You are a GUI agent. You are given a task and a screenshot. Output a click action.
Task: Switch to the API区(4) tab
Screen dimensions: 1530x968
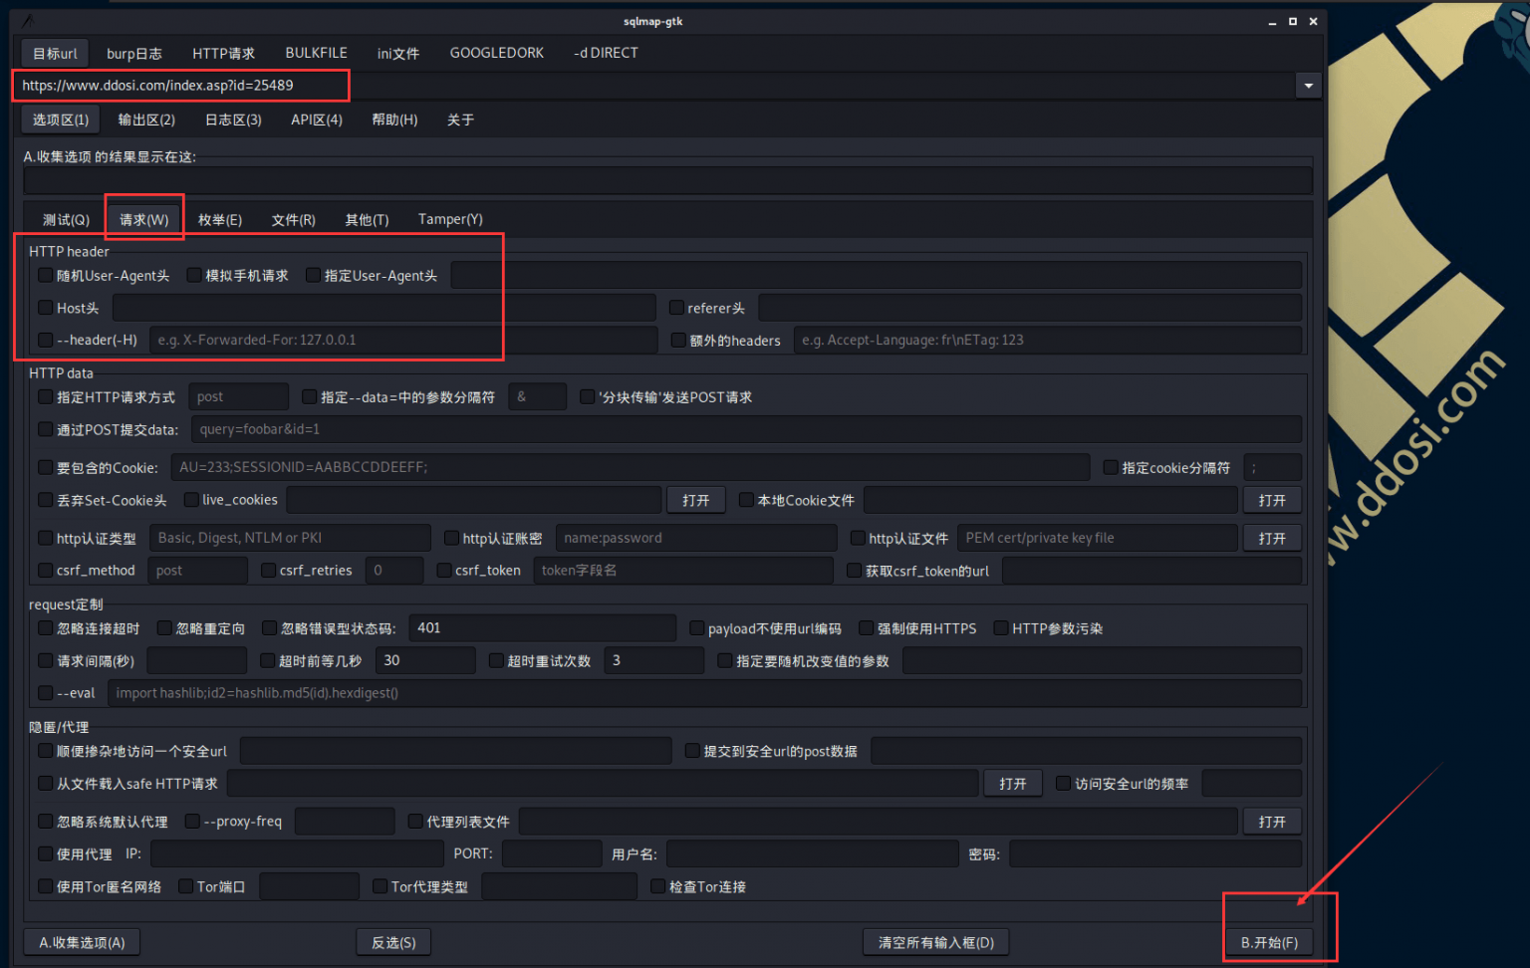(x=316, y=119)
